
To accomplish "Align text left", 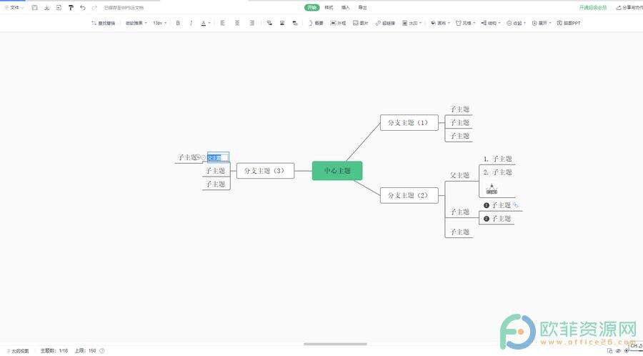I will coord(223,24).
